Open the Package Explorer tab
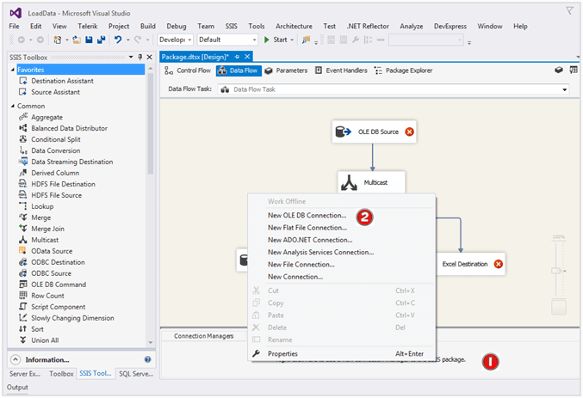 (404, 70)
